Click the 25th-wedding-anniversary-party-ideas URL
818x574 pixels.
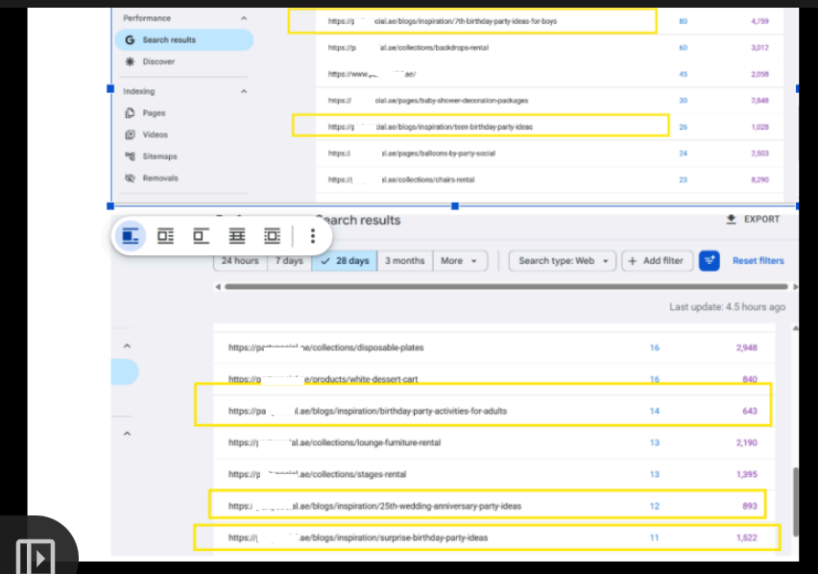374,506
